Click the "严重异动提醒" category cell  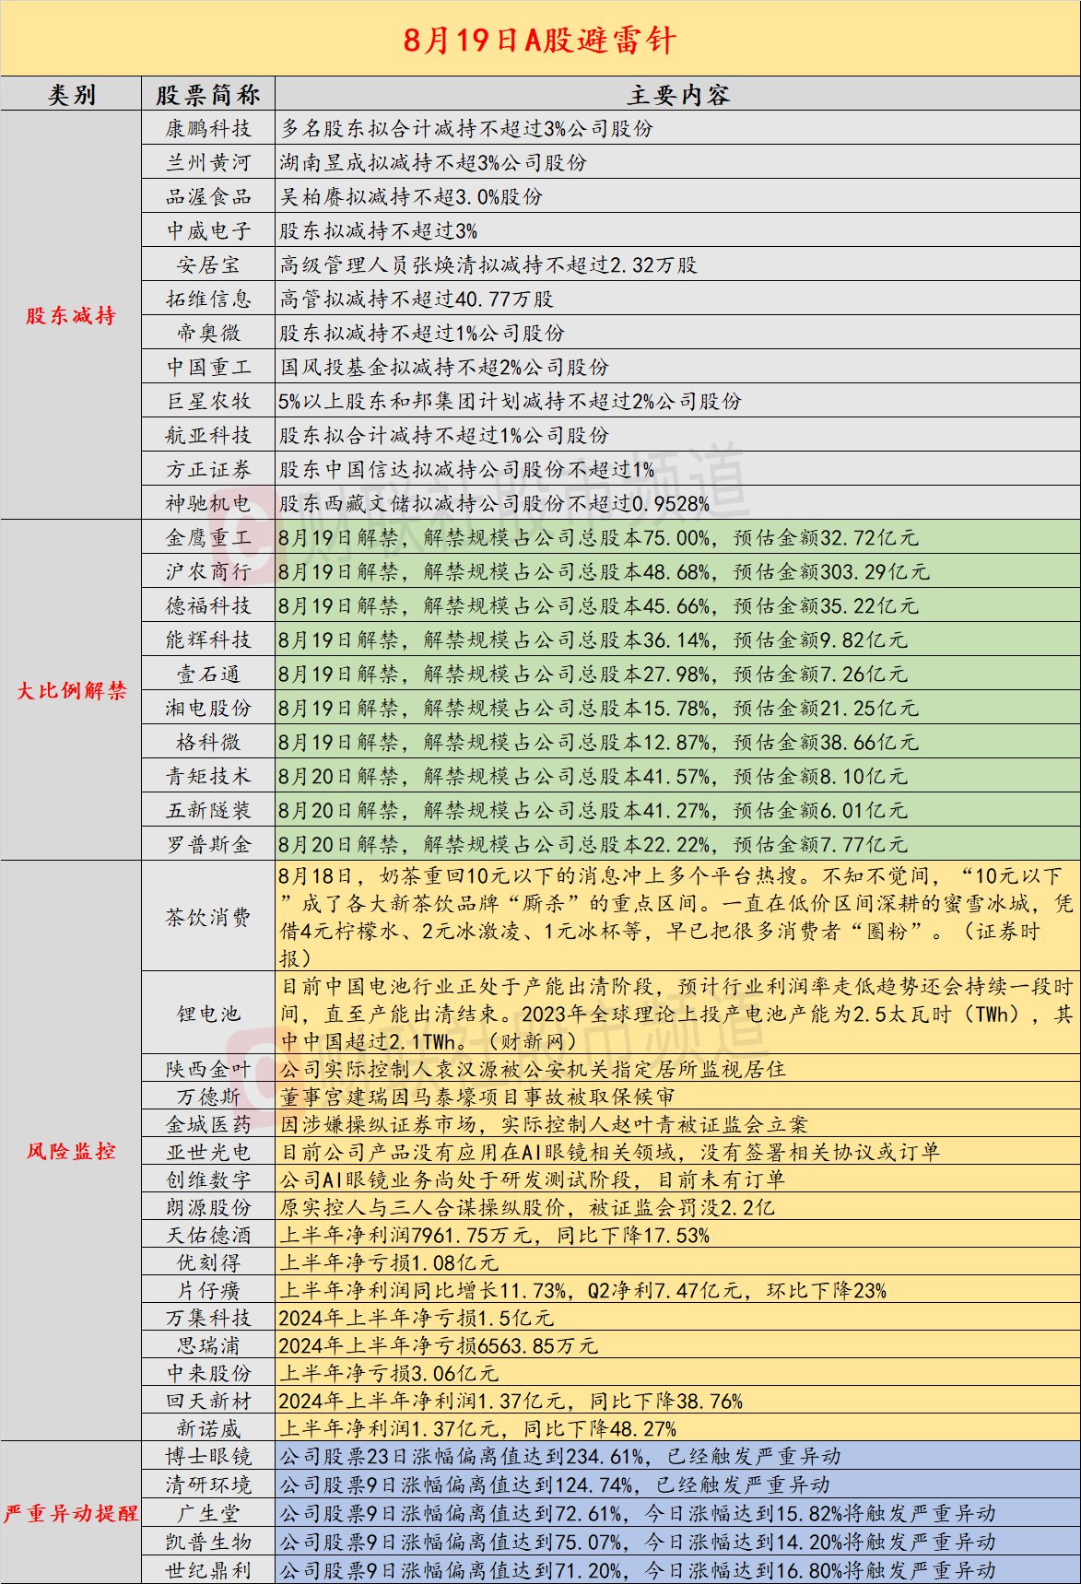pyautogui.click(x=71, y=1513)
